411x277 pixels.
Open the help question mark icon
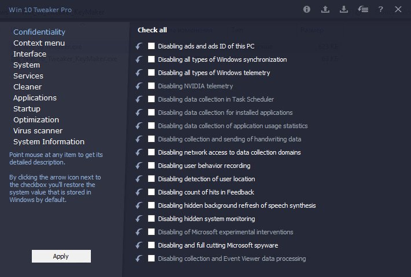380,9
